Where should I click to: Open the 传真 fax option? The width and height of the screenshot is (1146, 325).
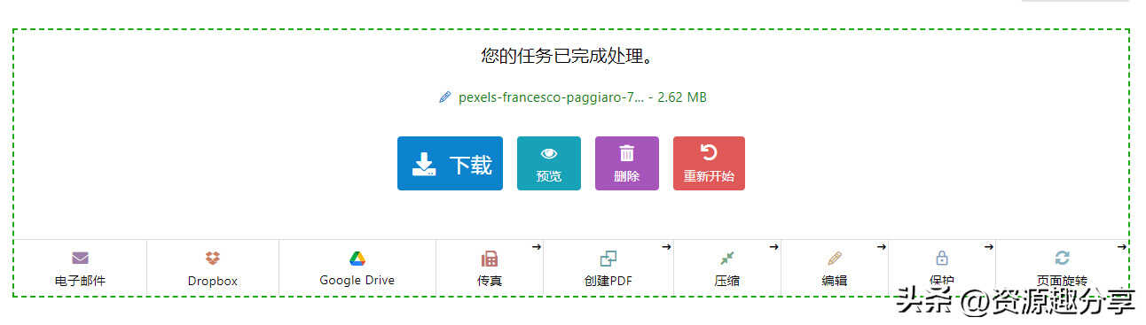click(x=490, y=267)
